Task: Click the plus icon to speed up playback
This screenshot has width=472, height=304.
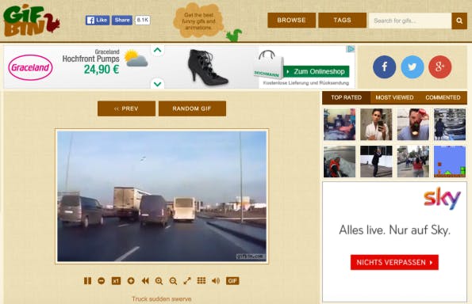Action: pyautogui.click(x=131, y=281)
